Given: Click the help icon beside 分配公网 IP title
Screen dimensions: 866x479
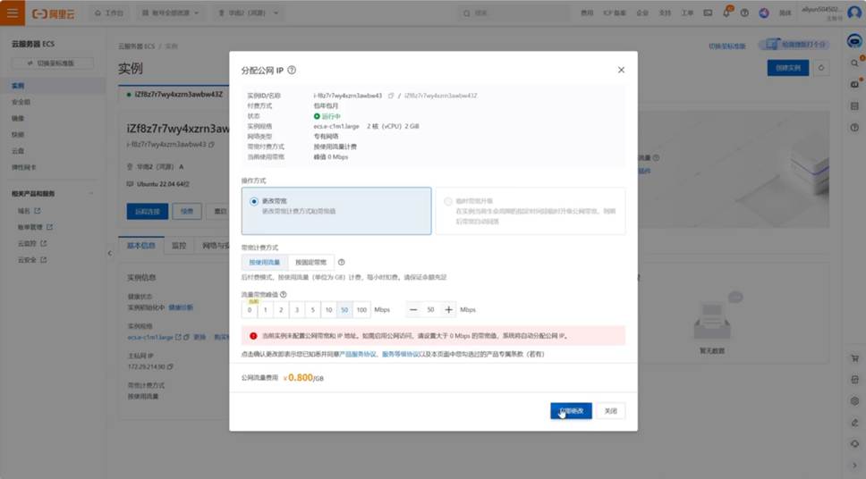Looking at the screenshot, I should pyautogui.click(x=292, y=70).
